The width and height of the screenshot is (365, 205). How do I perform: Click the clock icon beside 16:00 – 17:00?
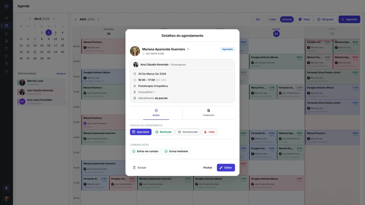[x=135, y=80]
